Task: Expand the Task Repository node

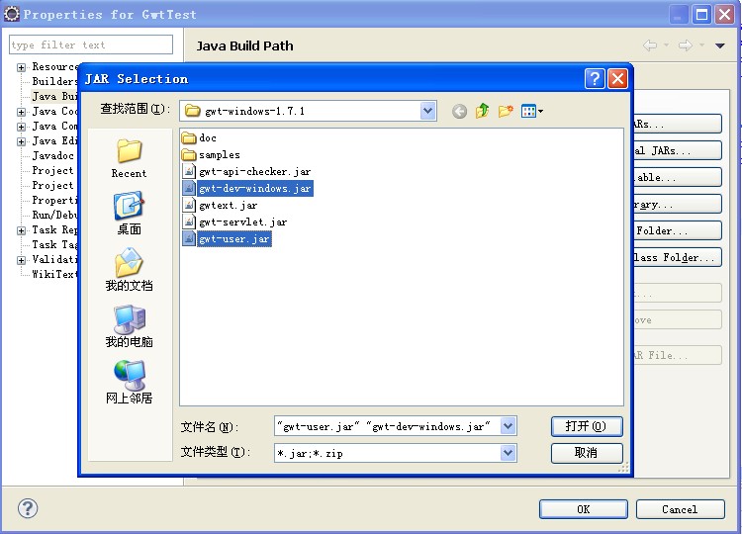Action: pyautogui.click(x=21, y=230)
